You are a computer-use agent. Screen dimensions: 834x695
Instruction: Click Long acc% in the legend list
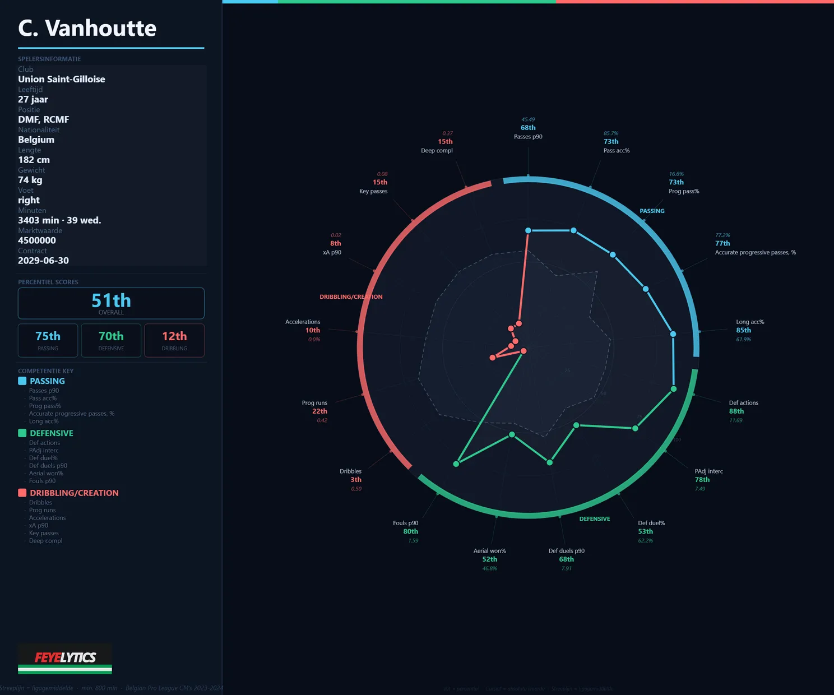tap(44, 421)
